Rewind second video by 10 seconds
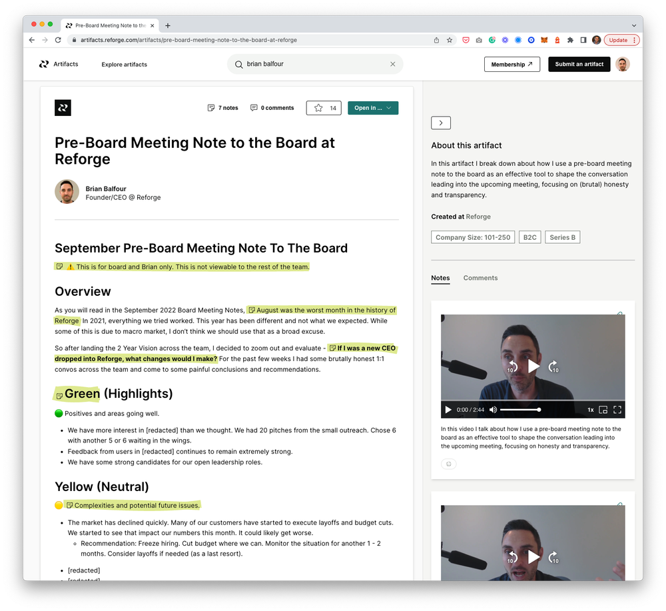666x611 pixels. [x=512, y=557]
